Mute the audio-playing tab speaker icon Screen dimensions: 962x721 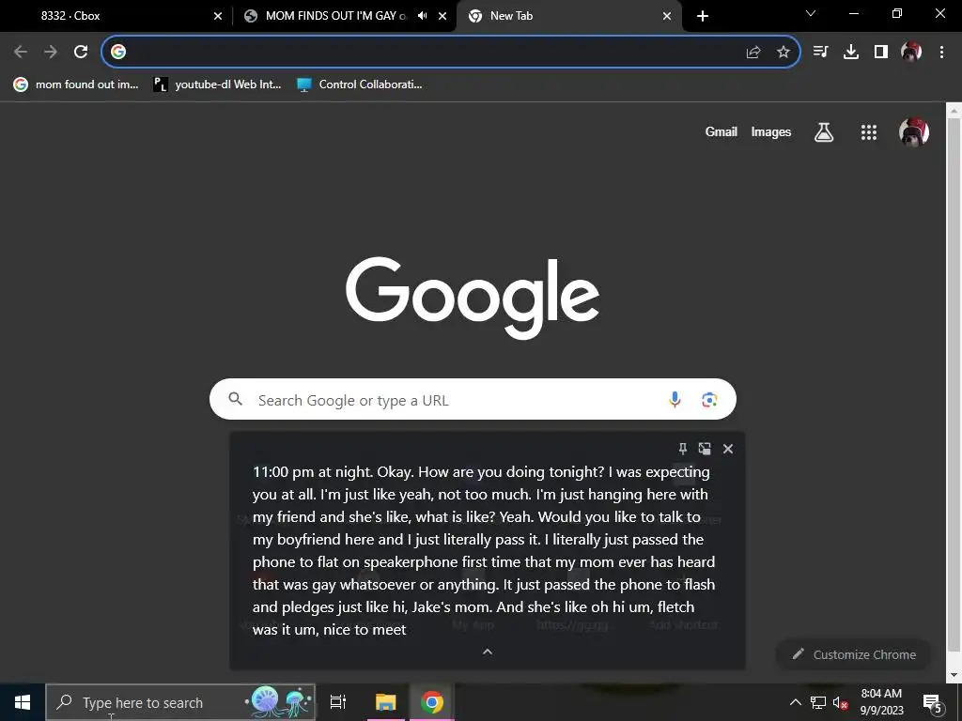pos(422,16)
